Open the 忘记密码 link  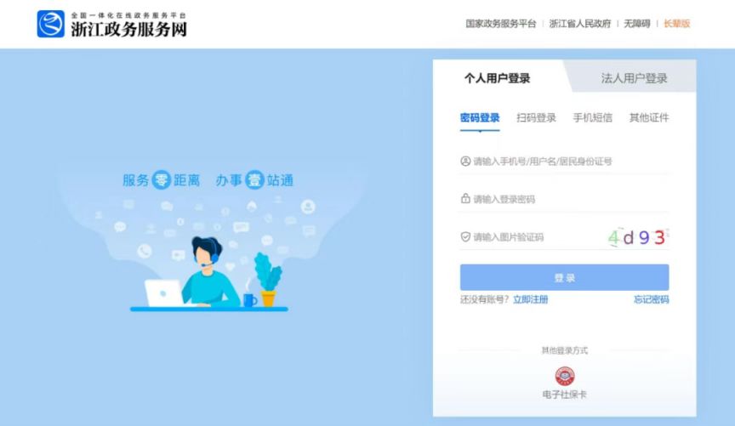pyautogui.click(x=651, y=299)
